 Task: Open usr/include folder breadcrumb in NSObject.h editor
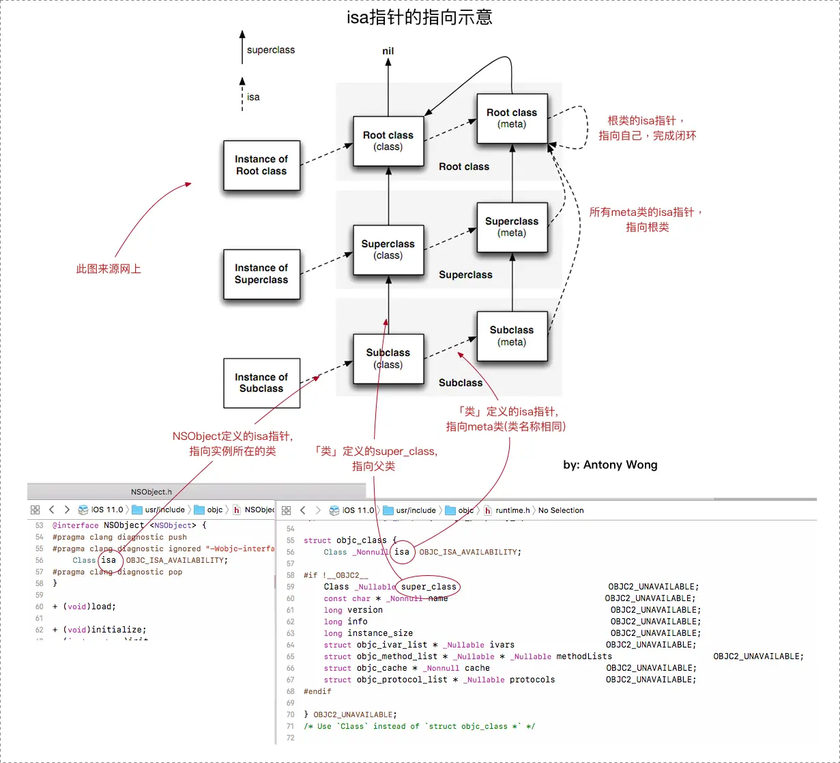[159, 510]
